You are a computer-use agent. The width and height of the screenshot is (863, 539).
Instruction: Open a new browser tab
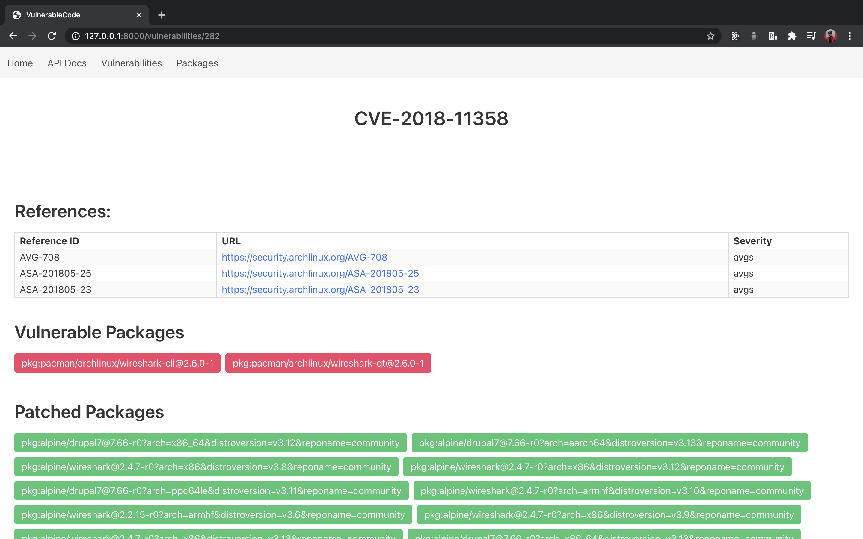[162, 15]
